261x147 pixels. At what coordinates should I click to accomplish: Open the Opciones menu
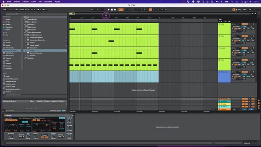coord(48,2)
